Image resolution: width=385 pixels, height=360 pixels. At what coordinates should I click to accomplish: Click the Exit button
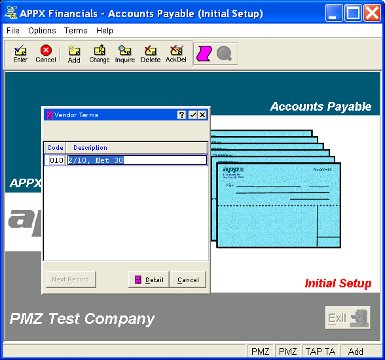pyautogui.click(x=348, y=318)
